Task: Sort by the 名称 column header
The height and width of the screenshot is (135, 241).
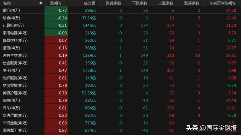Action: tap(7, 3)
